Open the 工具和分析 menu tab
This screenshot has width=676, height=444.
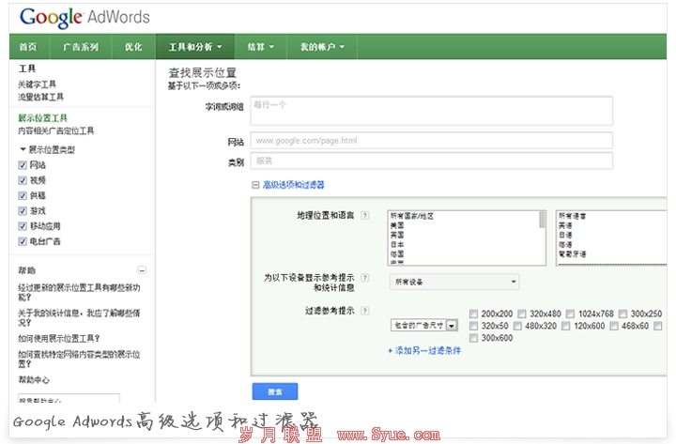195,46
